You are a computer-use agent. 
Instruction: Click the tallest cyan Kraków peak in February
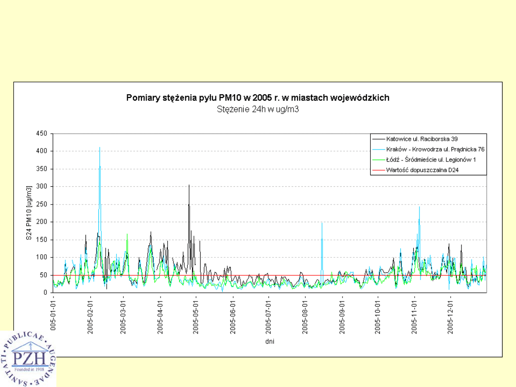pyautogui.click(x=99, y=149)
